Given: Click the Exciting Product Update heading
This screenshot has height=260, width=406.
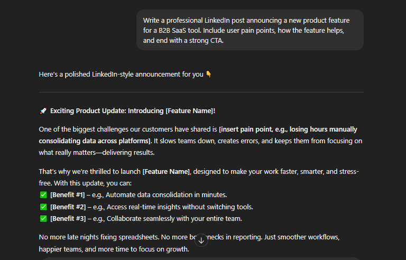Looking at the screenshot, I should tap(133, 111).
